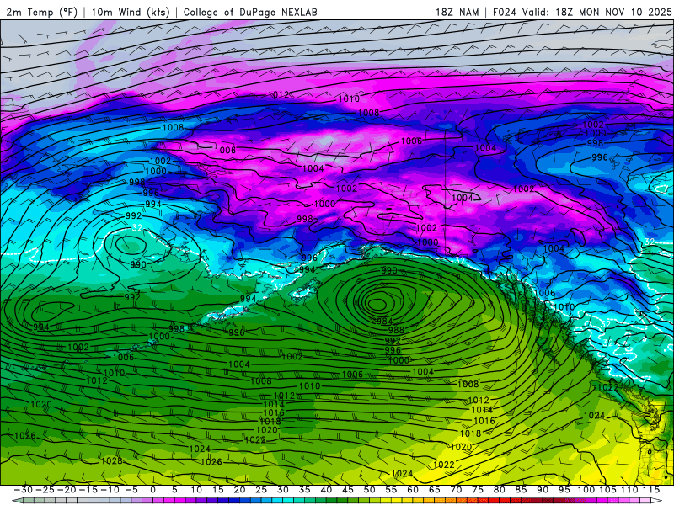
Task: Click the 115 value on the temperature scale
Action: pyautogui.click(x=650, y=490)
